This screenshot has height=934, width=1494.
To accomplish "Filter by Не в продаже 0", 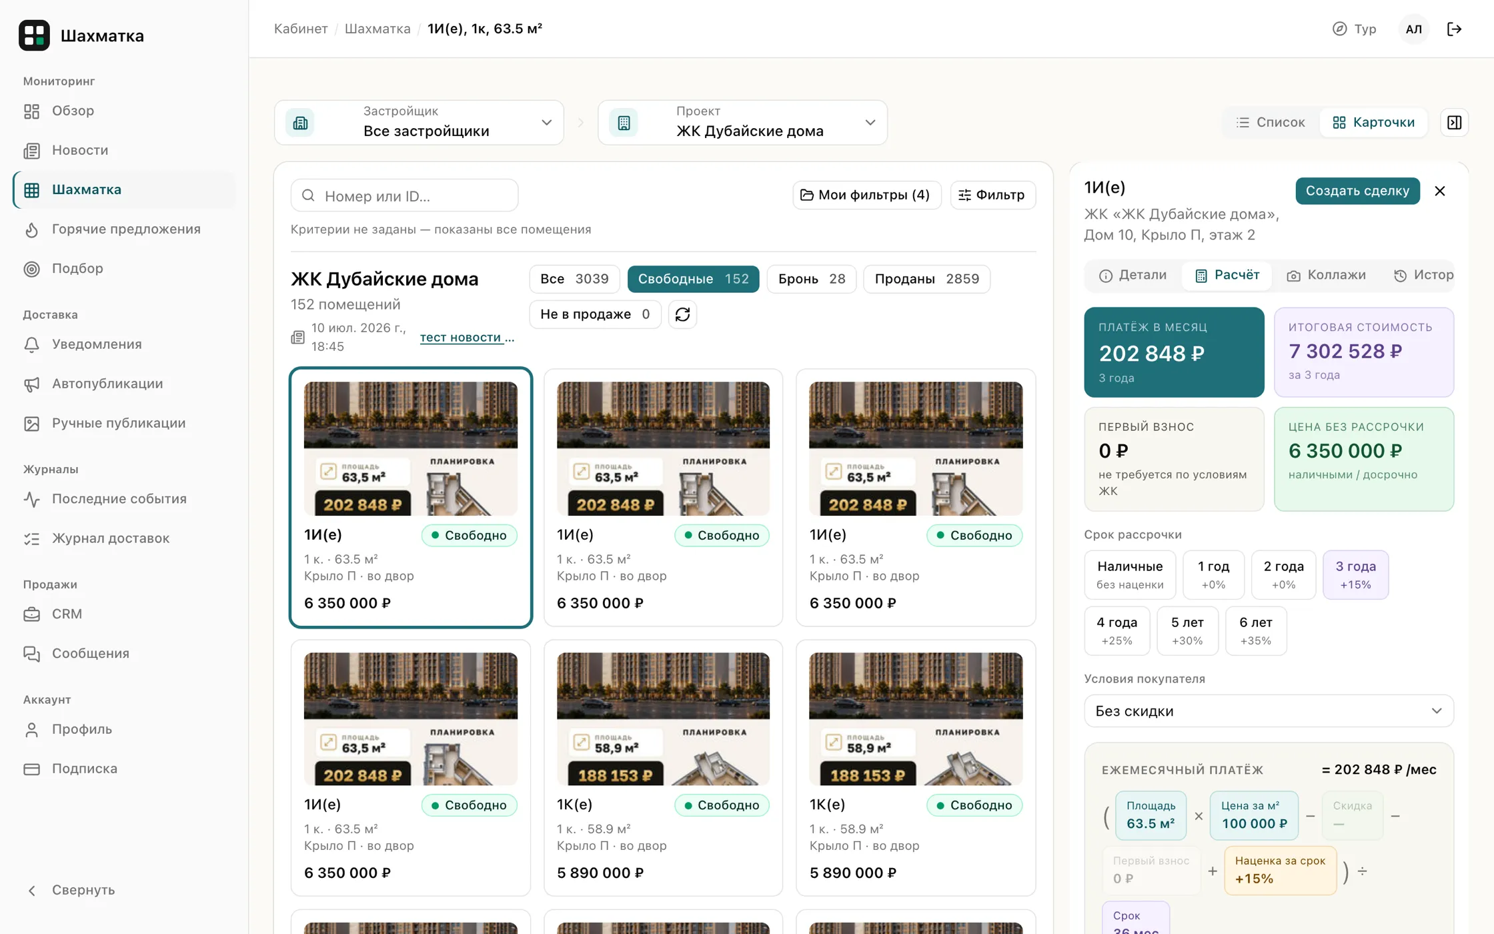I will point(595,314).
